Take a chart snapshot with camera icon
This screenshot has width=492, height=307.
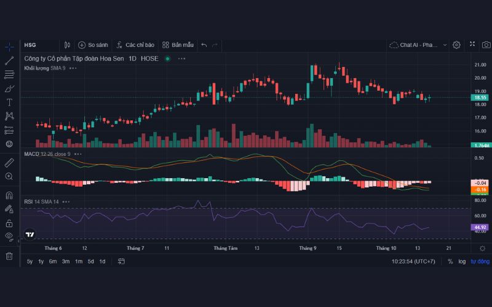(486, 45)
